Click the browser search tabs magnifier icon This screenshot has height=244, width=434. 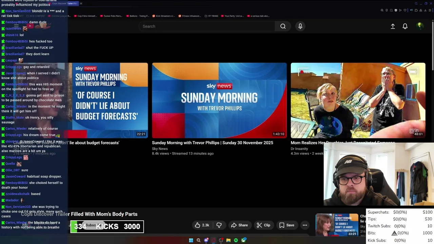coord(416,3)
